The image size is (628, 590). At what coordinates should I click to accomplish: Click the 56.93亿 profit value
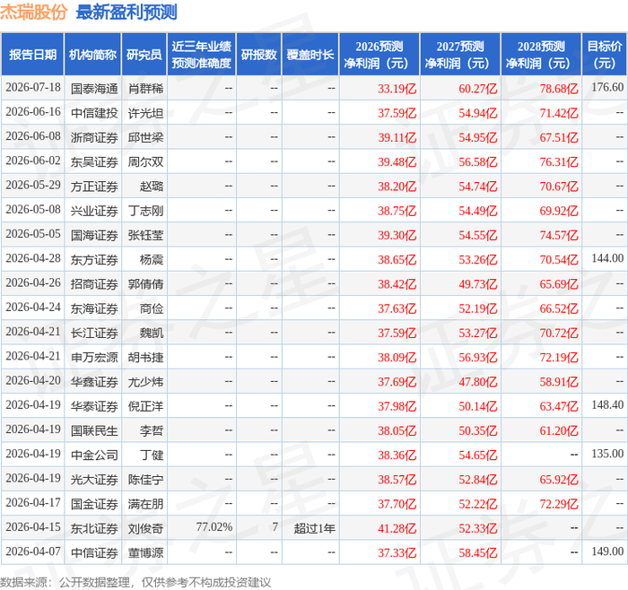point(478,357)
